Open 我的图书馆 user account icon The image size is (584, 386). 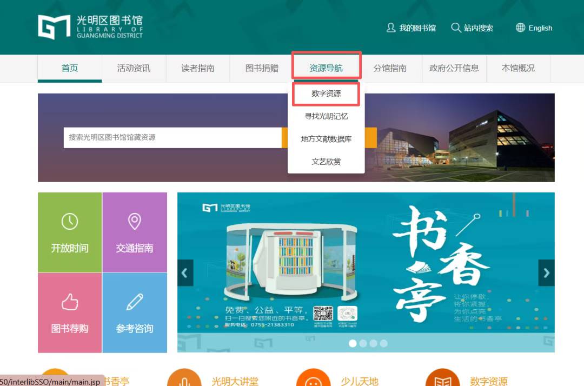coord(391,28)
